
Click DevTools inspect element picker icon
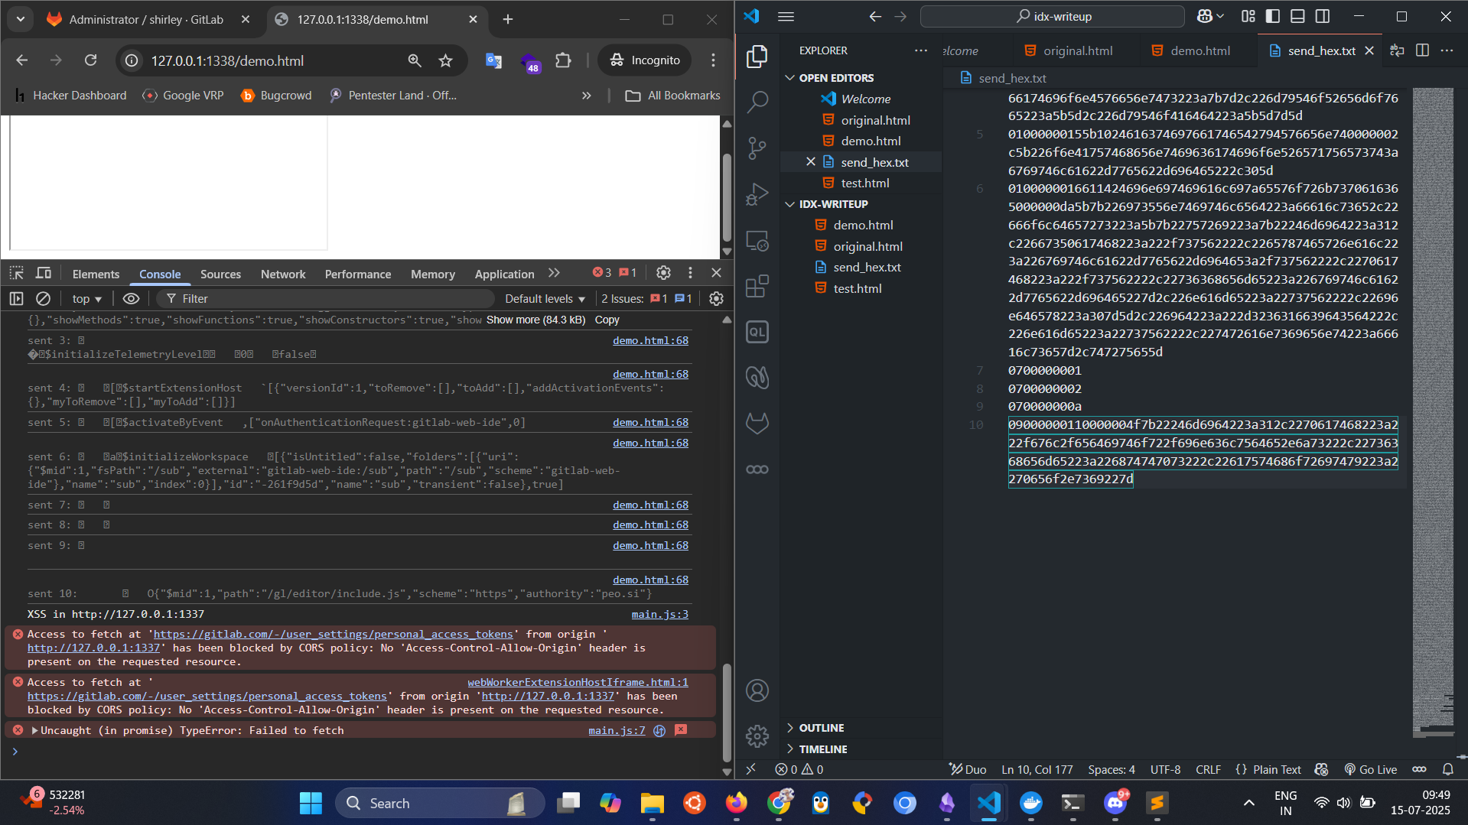point(17,273)
